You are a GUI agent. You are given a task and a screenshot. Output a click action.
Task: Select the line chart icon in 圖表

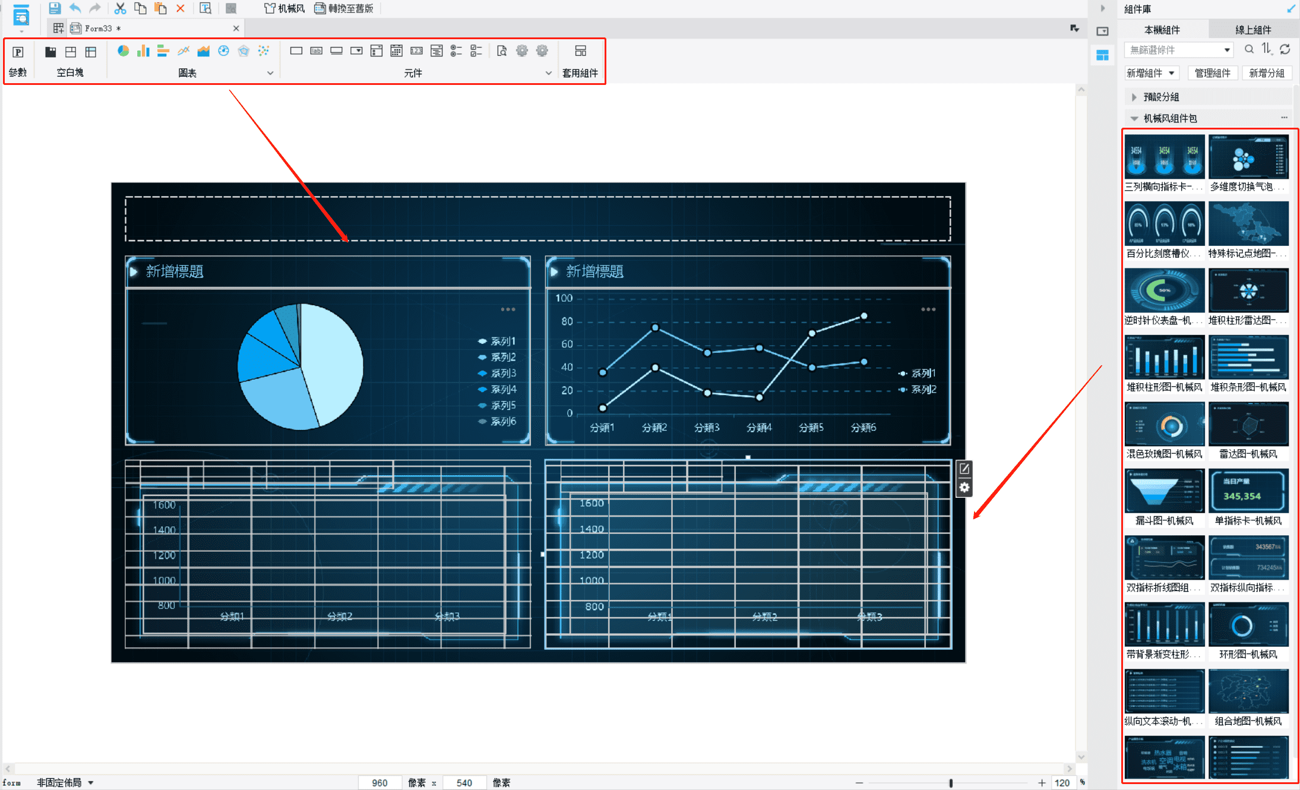coord(184,51)
